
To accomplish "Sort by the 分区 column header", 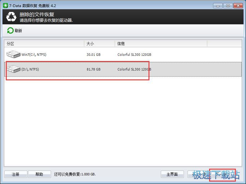I will [11, 44].
